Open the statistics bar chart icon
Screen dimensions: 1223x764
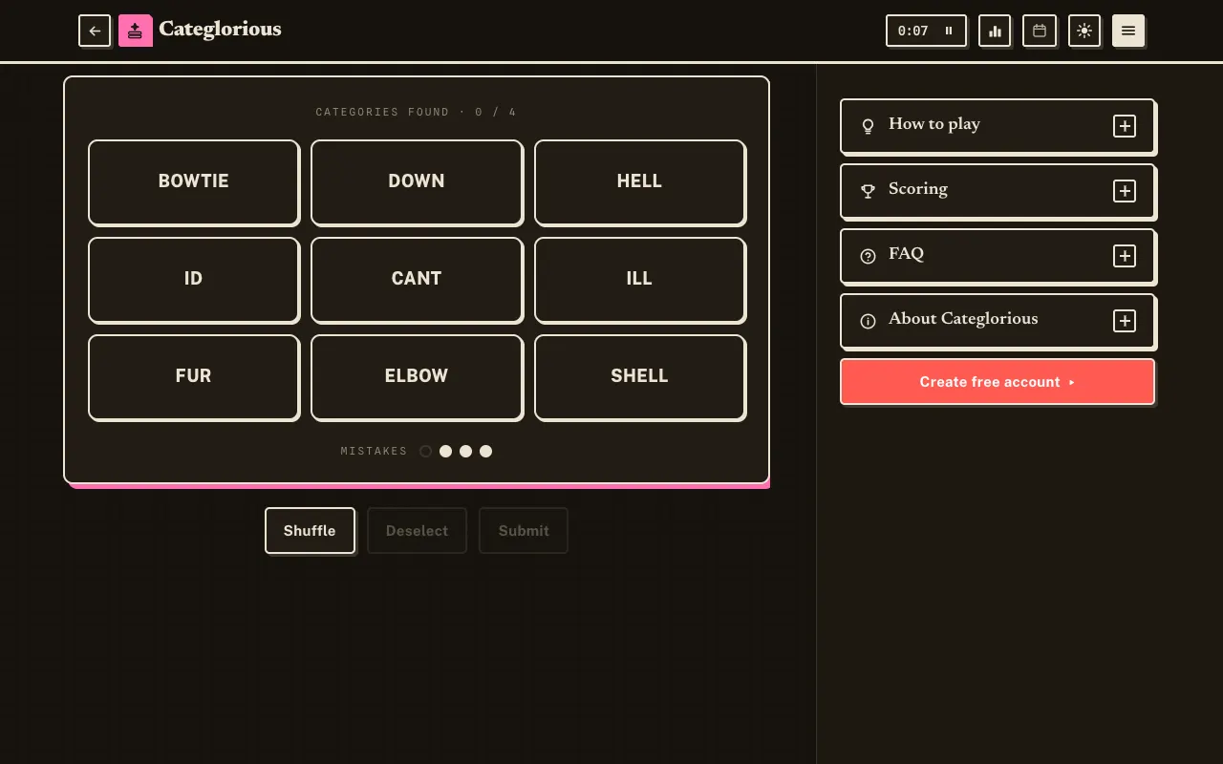pos(995,31)
